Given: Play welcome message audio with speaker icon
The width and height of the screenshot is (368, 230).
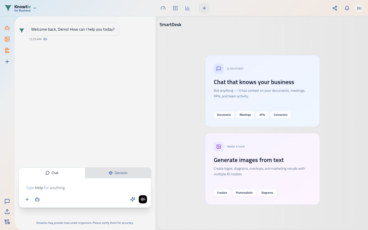Looking at the screenshot, I should tap(45, 39).
